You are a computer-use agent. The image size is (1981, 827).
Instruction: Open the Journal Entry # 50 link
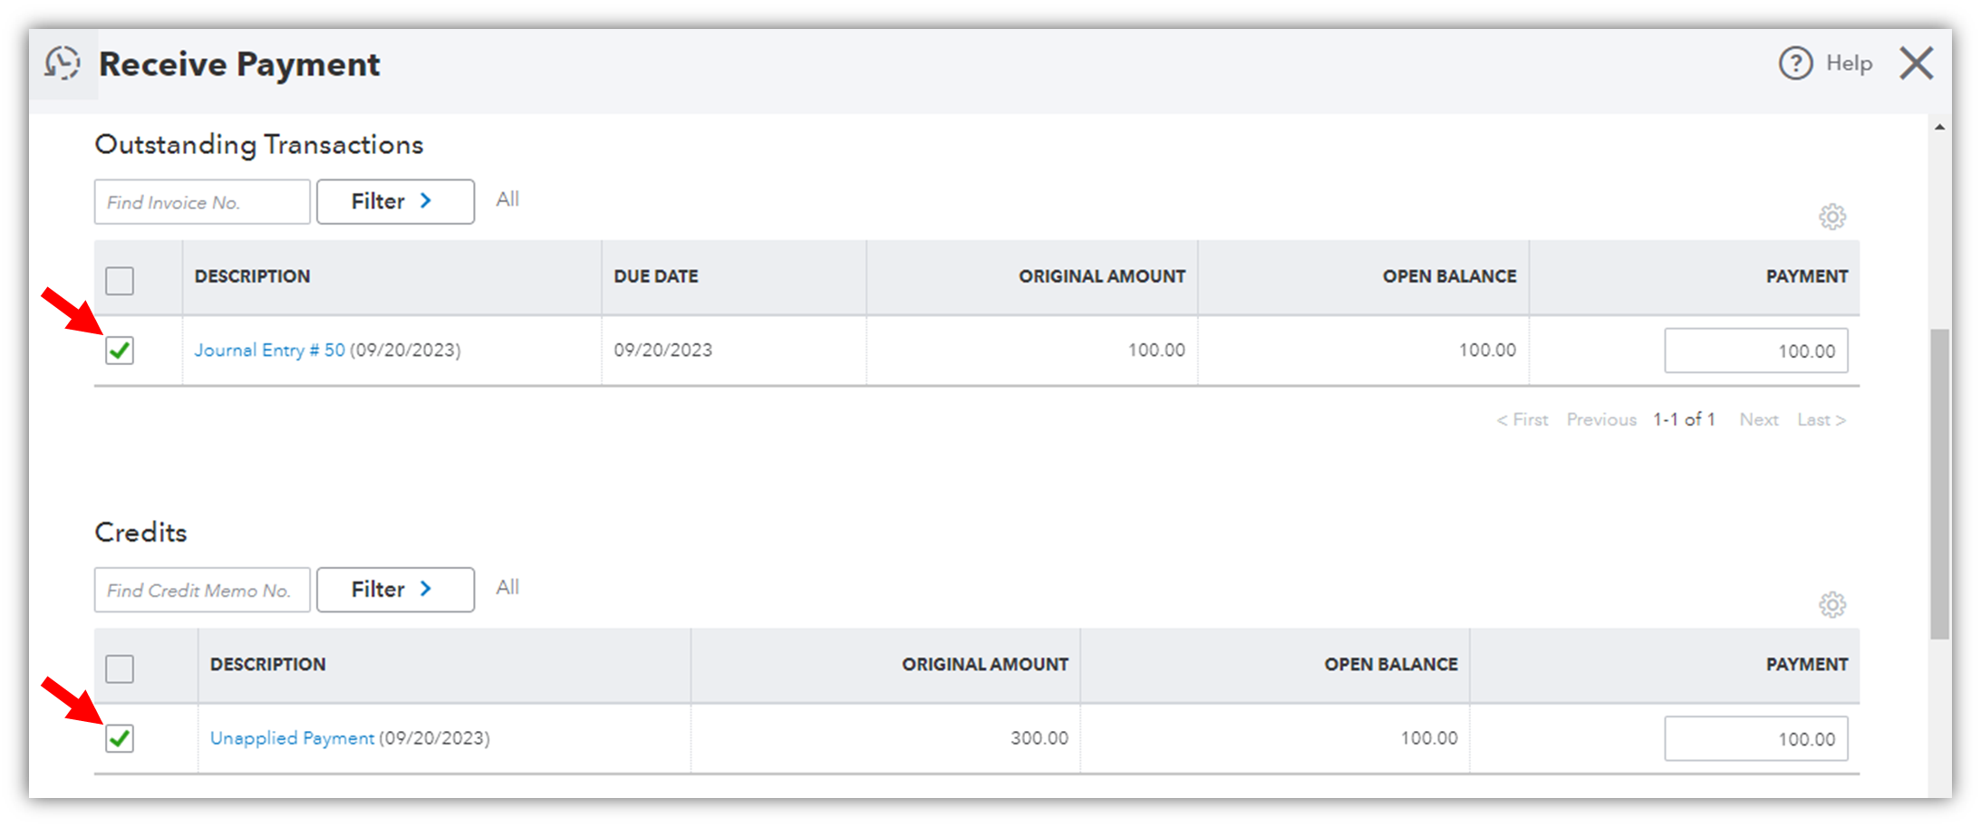(x=269, y=351)
